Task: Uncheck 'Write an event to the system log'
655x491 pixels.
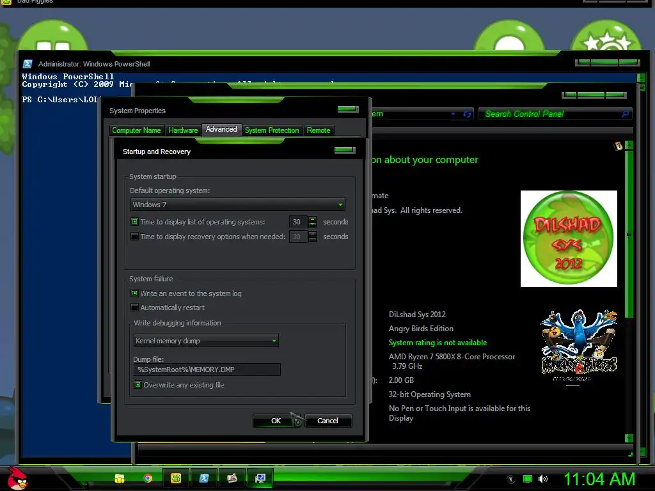Action: click(134, 293)
